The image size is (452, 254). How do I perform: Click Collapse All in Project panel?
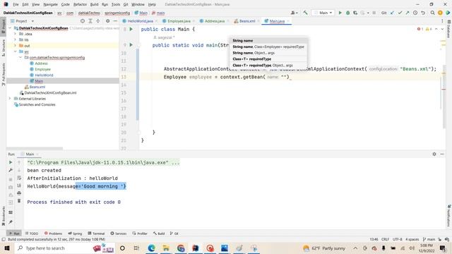pyautogui.click(x=98, y=21)
